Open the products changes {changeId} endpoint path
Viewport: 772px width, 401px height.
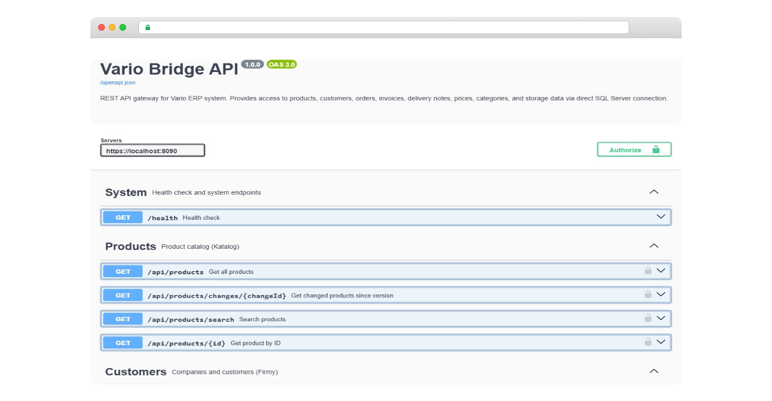point(216,296)
